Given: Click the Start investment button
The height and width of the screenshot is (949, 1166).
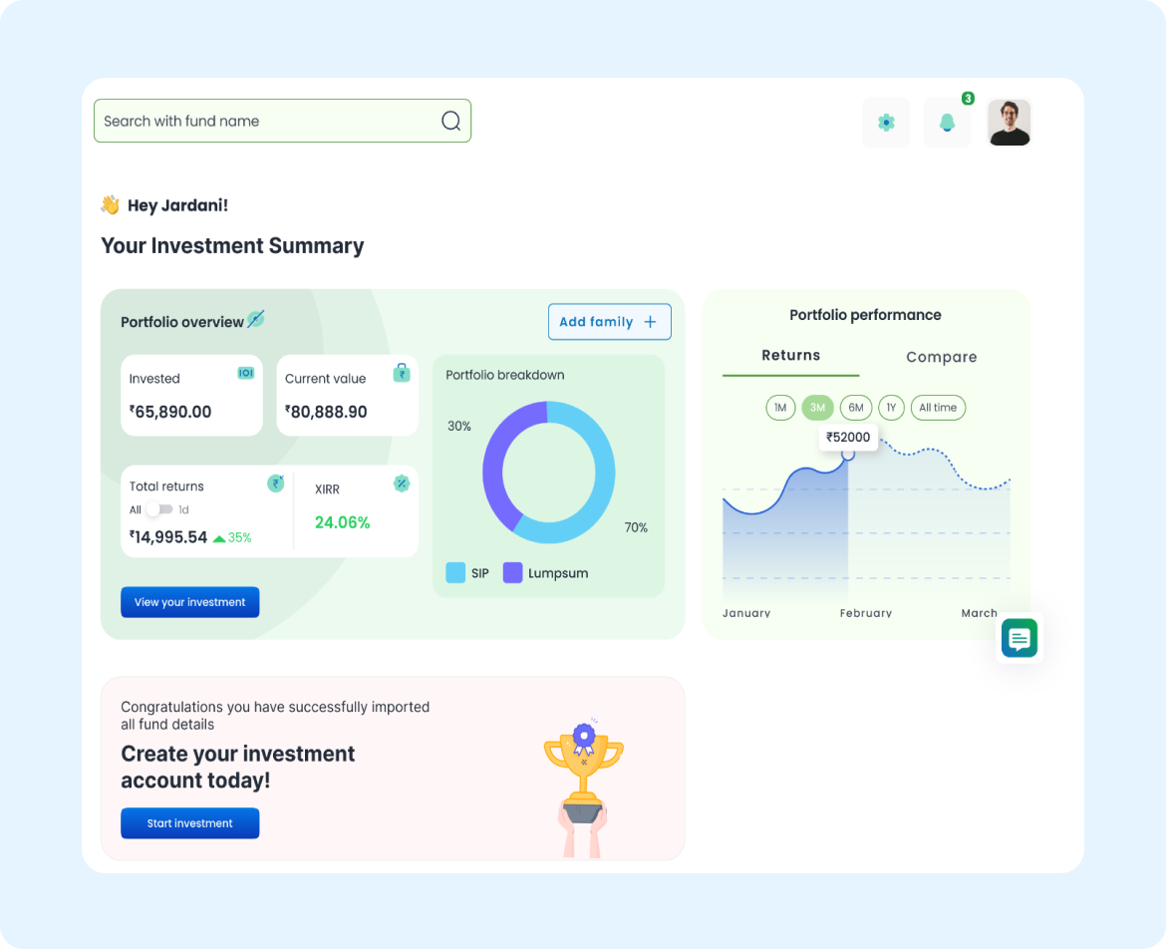Looking at the screenshot, I should pos(189,823).
